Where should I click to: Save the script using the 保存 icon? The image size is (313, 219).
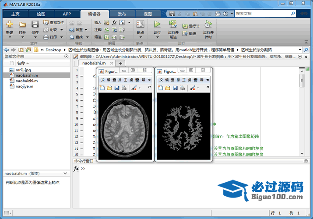point(35,24)
